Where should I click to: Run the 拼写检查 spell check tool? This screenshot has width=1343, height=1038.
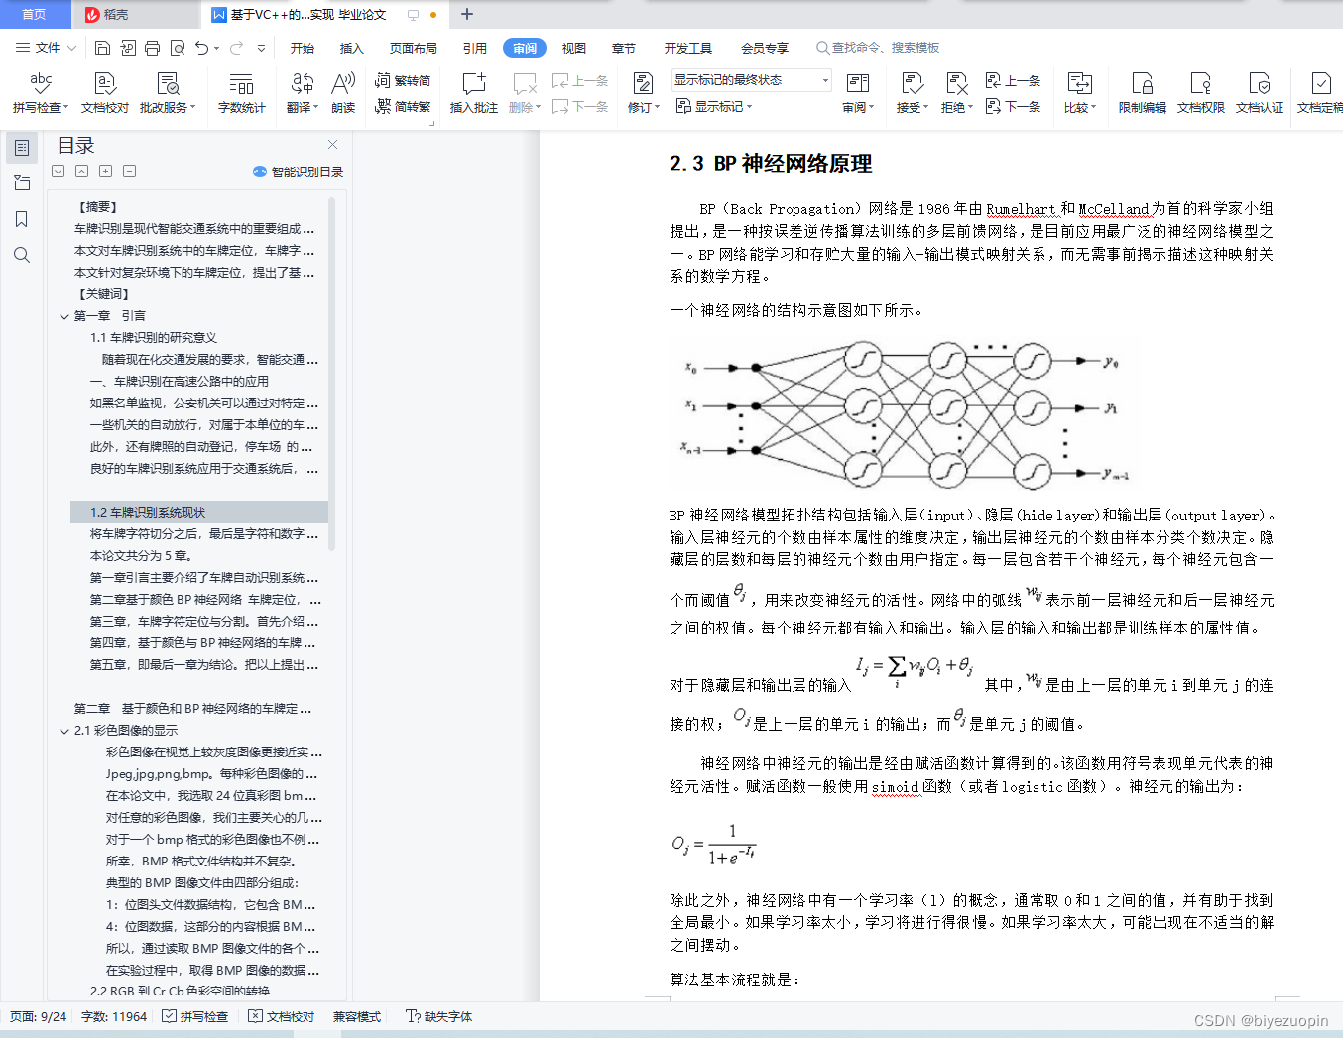(41, 92)
